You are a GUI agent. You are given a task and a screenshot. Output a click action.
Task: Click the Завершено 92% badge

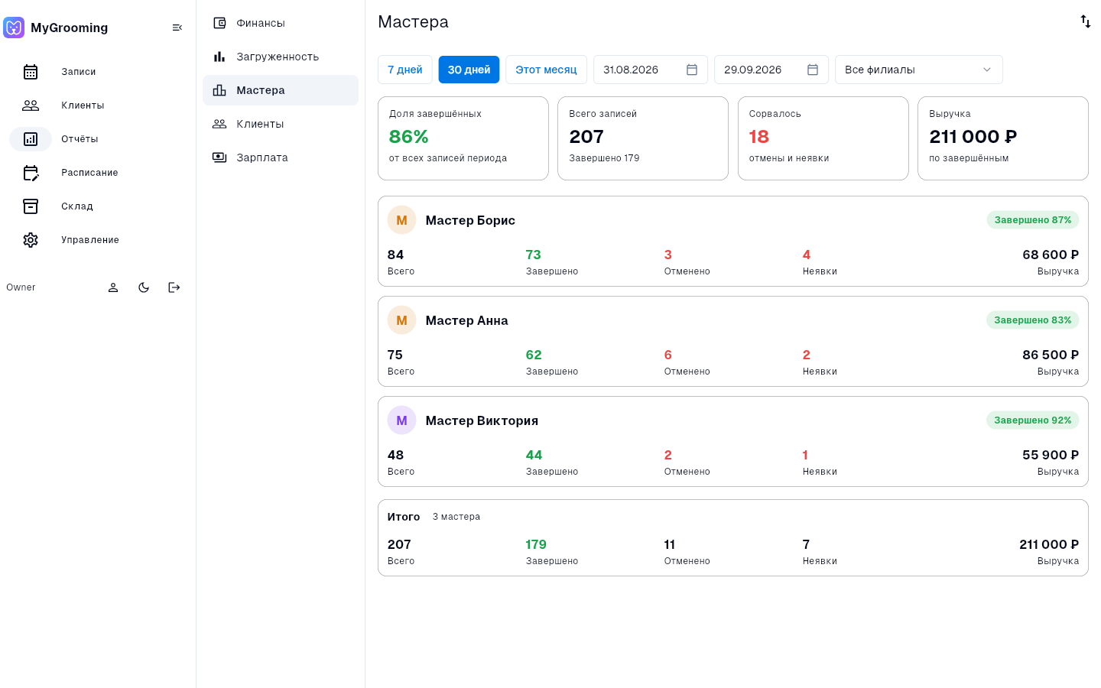1033,420
